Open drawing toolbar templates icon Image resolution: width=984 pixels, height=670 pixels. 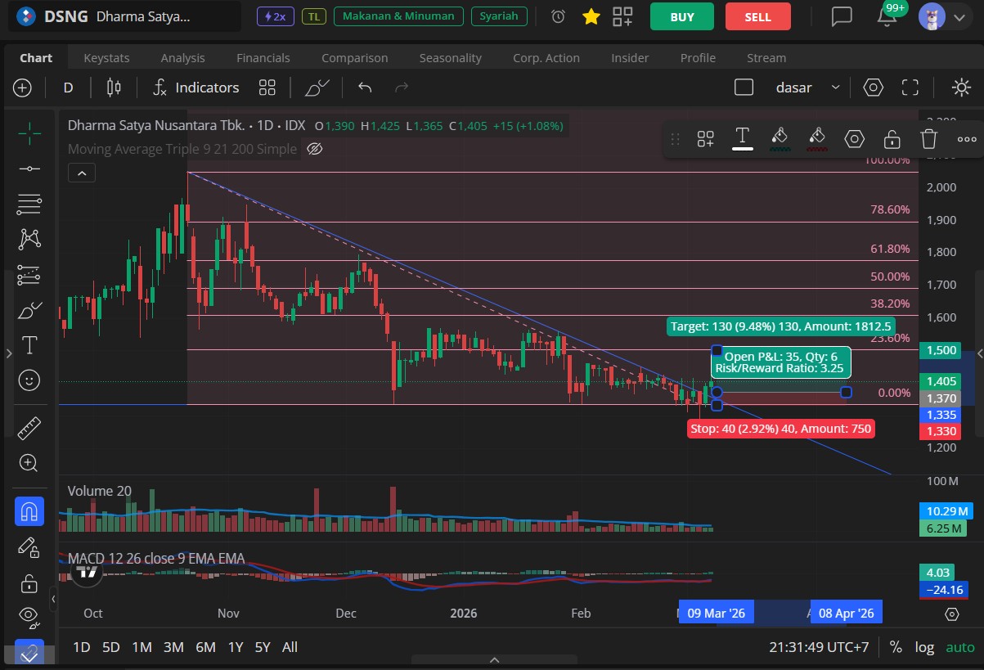coord(706,139)
